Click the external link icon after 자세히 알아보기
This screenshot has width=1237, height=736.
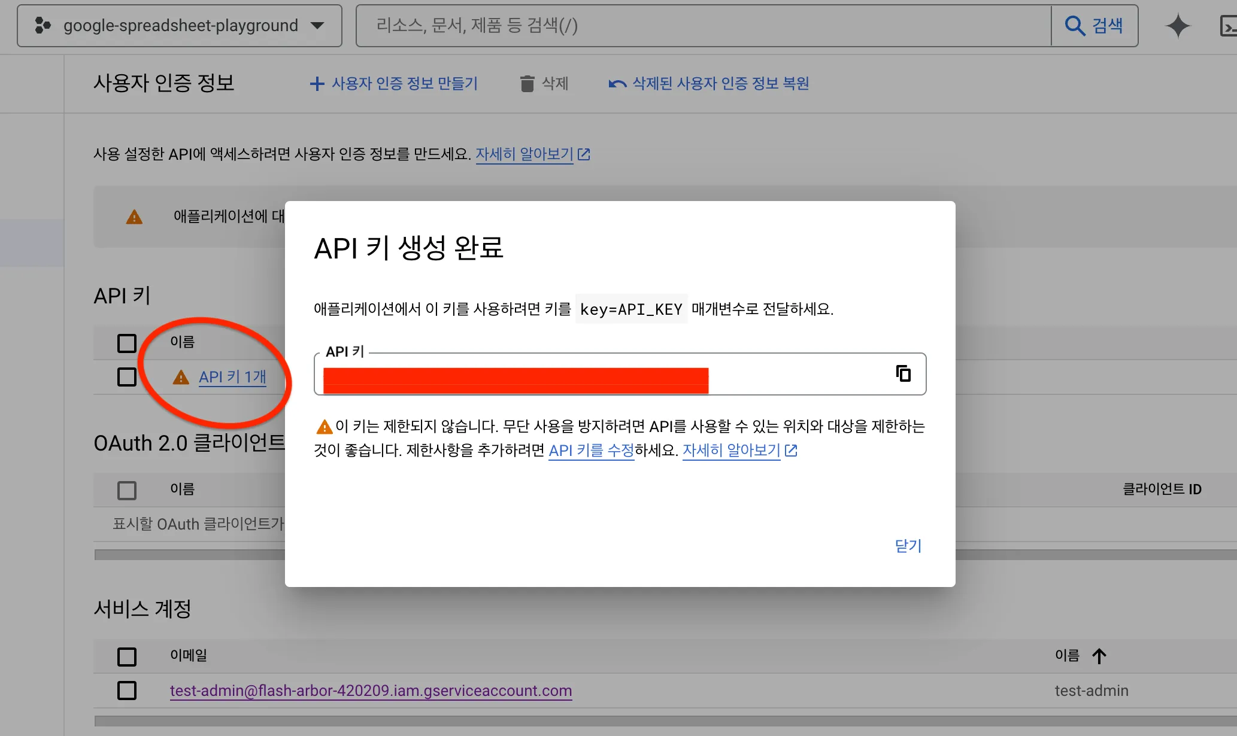pos(584,154)
